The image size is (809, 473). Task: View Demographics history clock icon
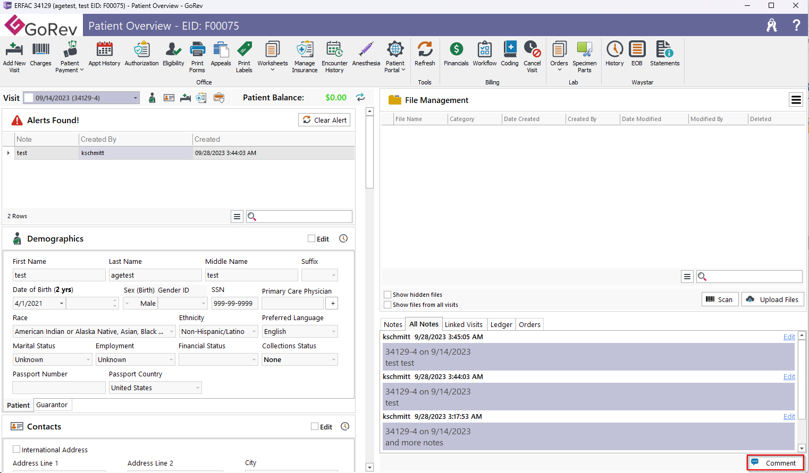(x=343, y=238)
